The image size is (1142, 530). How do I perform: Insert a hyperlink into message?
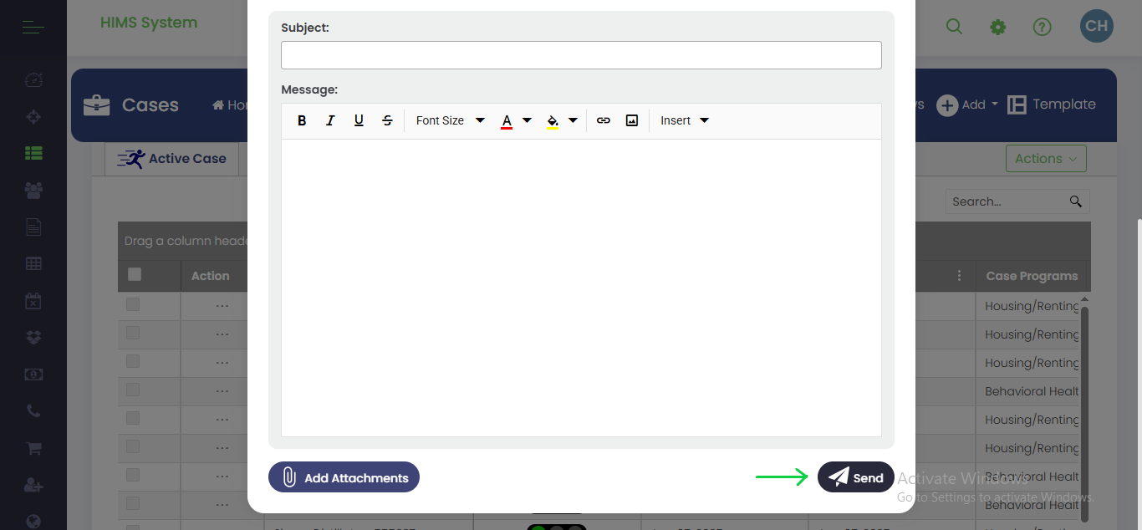(604, 120)
